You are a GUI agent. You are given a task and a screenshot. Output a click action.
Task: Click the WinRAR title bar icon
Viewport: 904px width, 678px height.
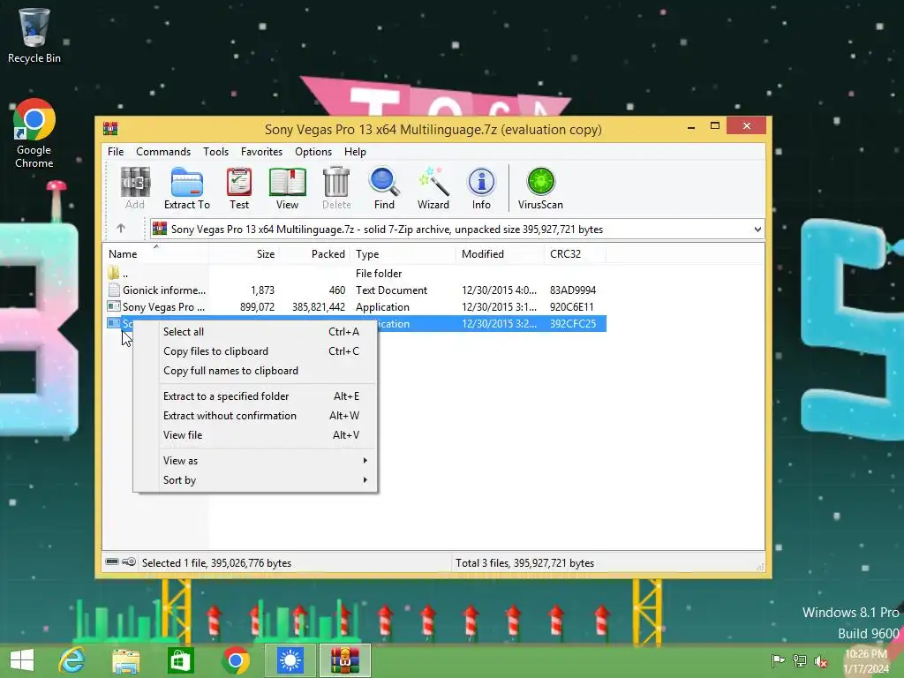(110, 129)
